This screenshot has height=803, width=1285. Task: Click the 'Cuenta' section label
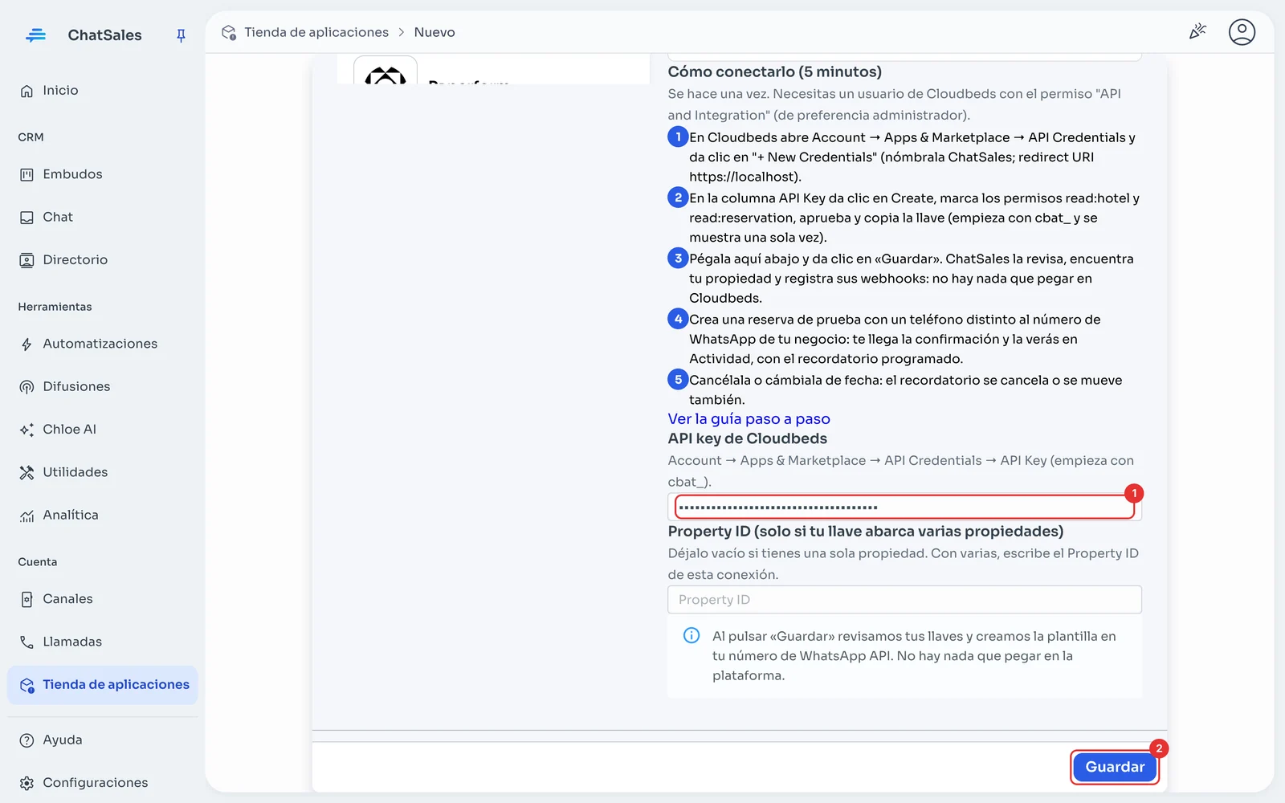38,562
